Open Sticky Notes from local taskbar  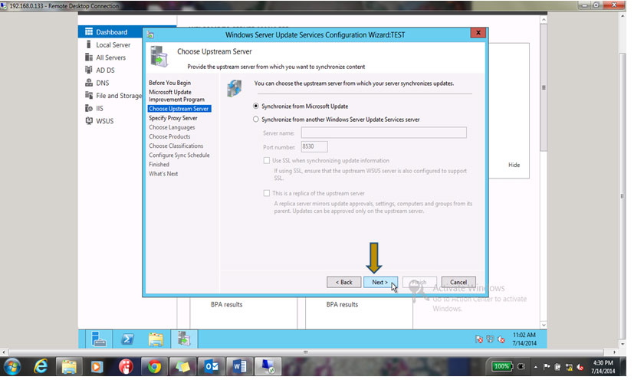click(x=182, y=367)
